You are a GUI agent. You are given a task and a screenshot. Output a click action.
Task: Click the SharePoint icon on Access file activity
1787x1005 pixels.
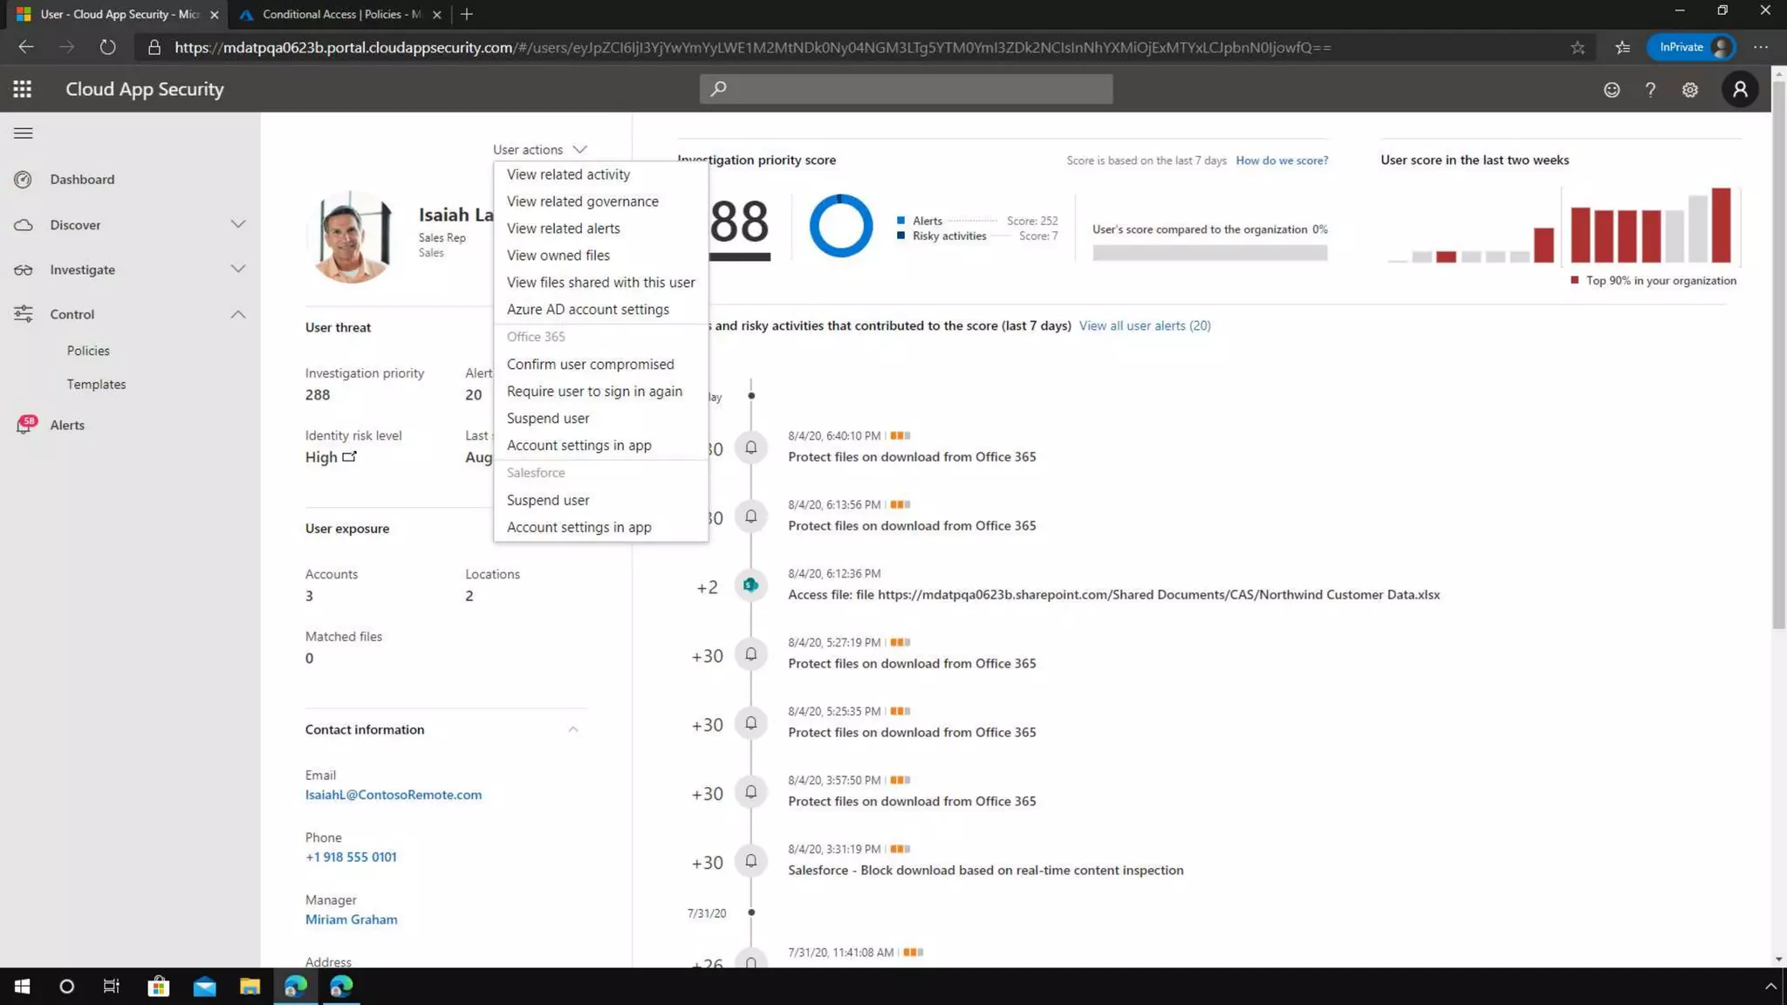point(750,585)
